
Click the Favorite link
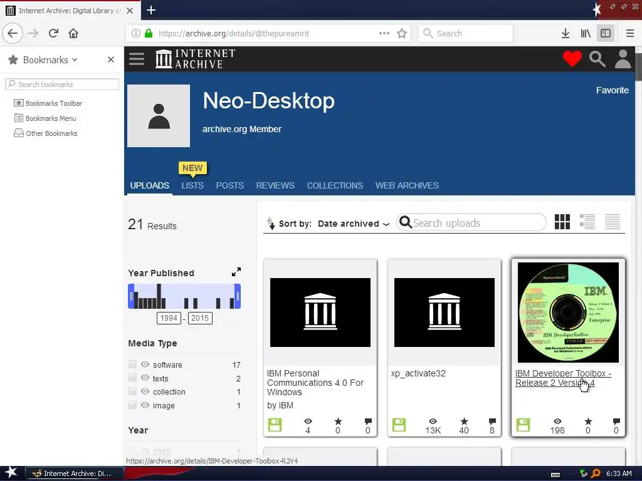coord(612,90)
